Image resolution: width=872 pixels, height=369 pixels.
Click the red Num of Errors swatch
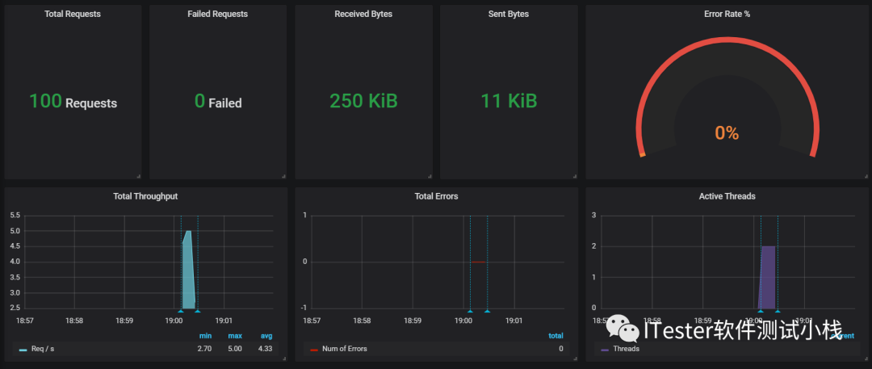(314, 350)
